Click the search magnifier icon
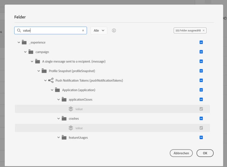The image size is (227, 167). (19, 31)
